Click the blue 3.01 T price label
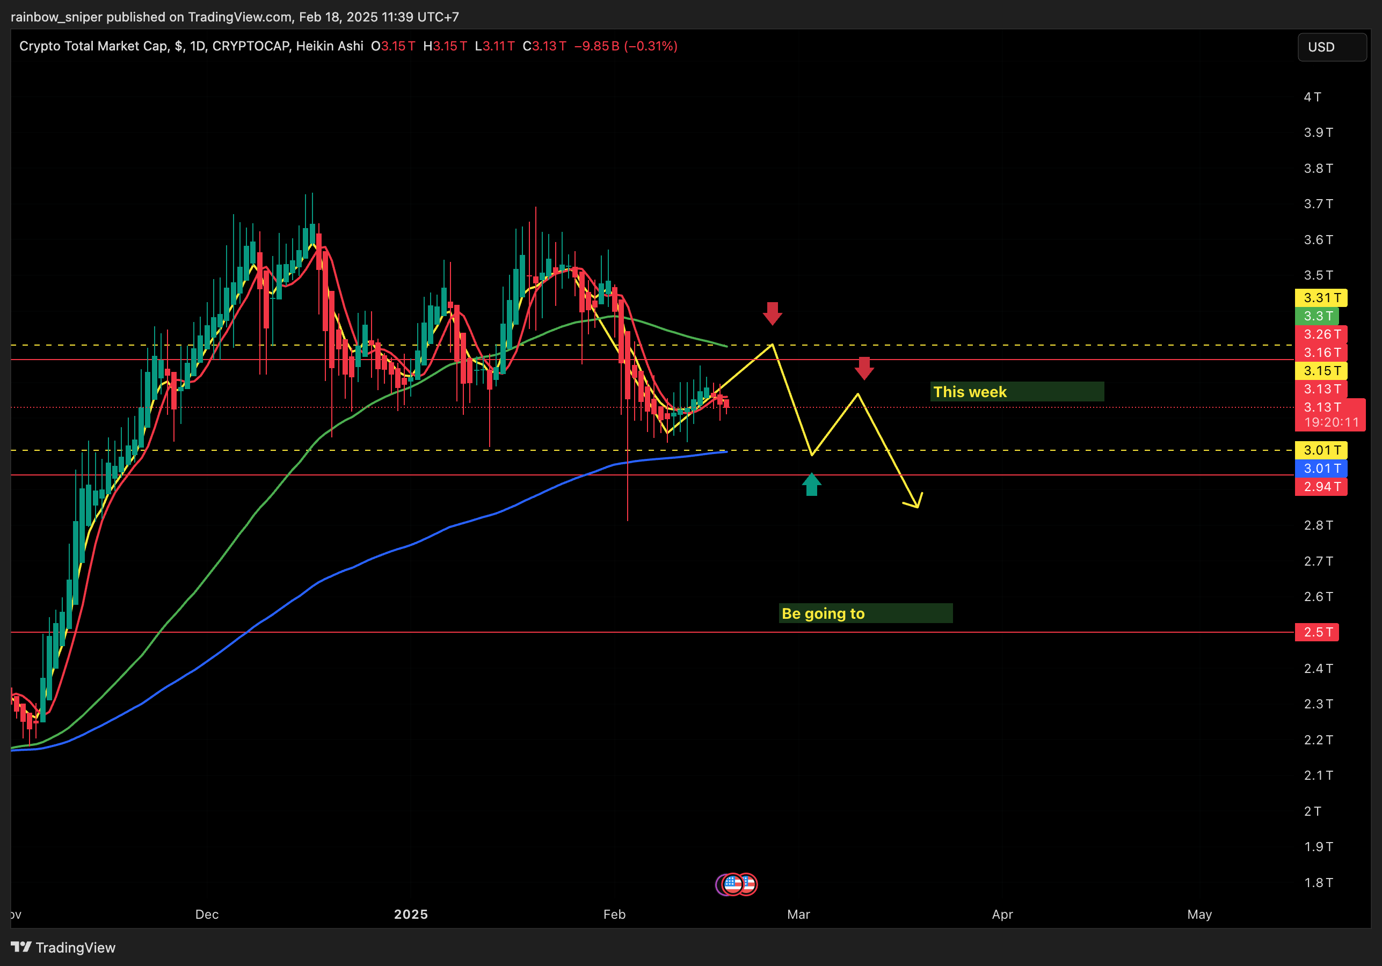Screen dimensions: 1382x966 pyautogui.click(x=1321, y=468)
